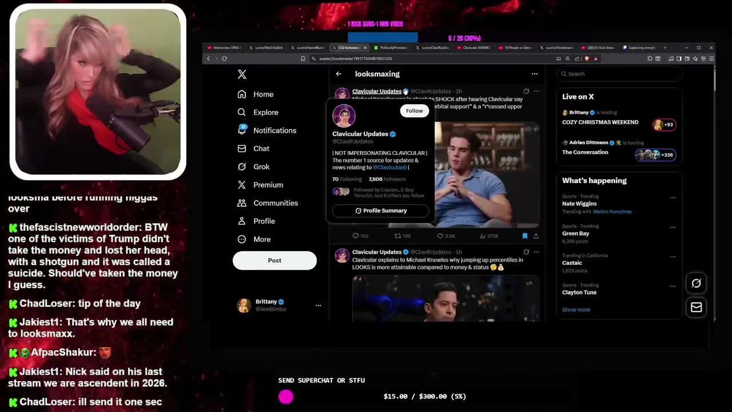The width and height of the screenshot is (732, 412).
Task: View analytics of the 272K views post
Action: pyautogui.click(x=488, y=236)
